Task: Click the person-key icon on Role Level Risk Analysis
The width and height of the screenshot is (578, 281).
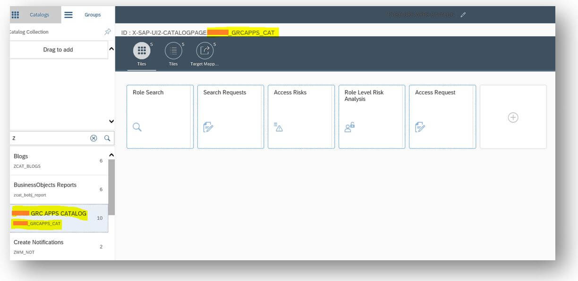Action: pos(348,127)
